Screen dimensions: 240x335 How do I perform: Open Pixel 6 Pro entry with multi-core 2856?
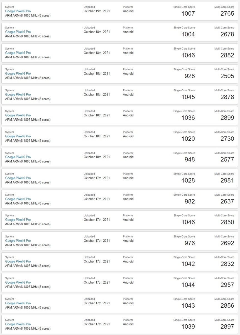18,303
